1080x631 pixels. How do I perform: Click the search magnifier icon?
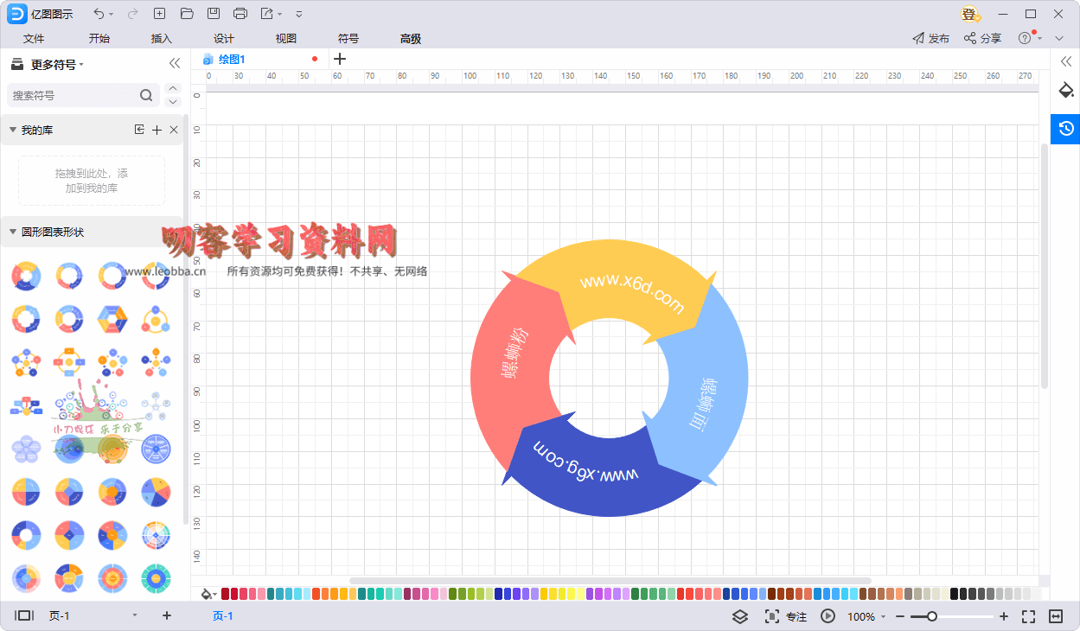tap(146, 95)
